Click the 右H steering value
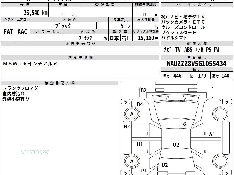This screenshot has height=175, width=234. [126, 38]
